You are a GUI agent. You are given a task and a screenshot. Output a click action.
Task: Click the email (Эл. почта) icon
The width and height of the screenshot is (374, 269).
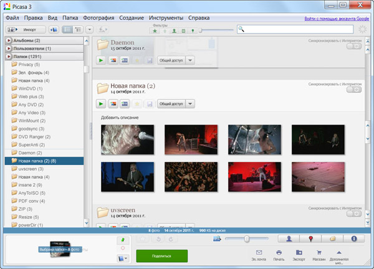tap(259, 252)
